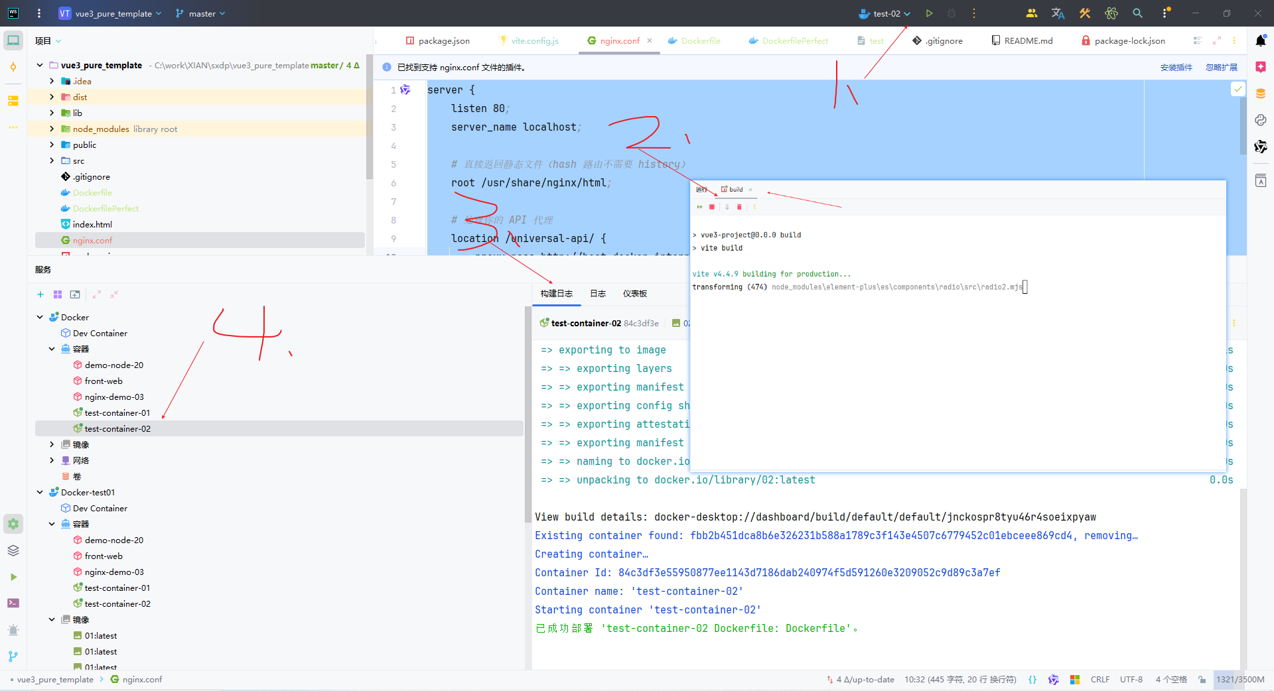This screenshot has width=1274, height=691.
Task: Open IDE settings dots with update badge
Action: click(x=1166, y=13)
